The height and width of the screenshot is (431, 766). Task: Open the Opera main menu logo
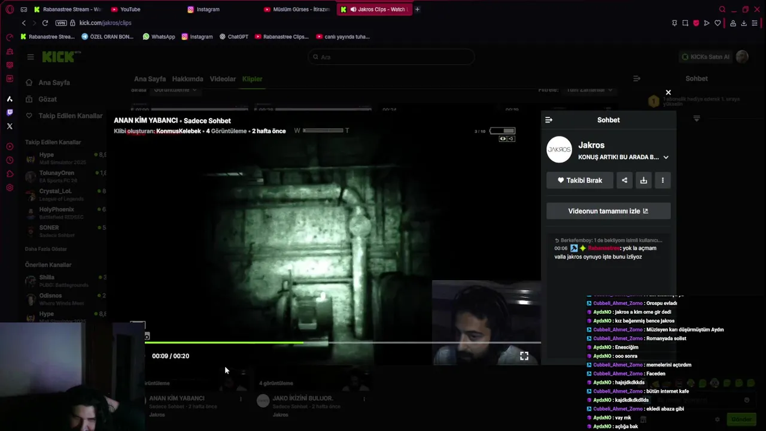[10, 10]
